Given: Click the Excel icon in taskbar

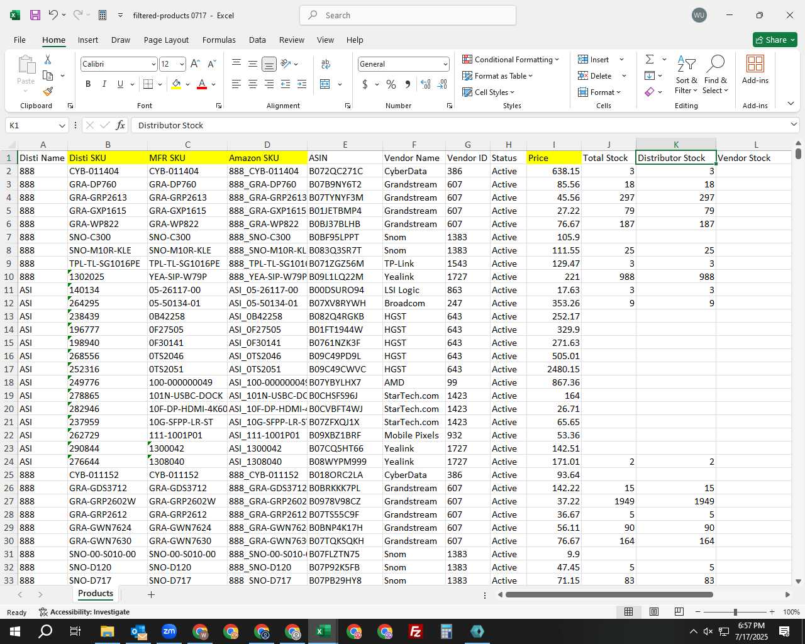Looking at the screenshot, I should (x=323, y=631).
